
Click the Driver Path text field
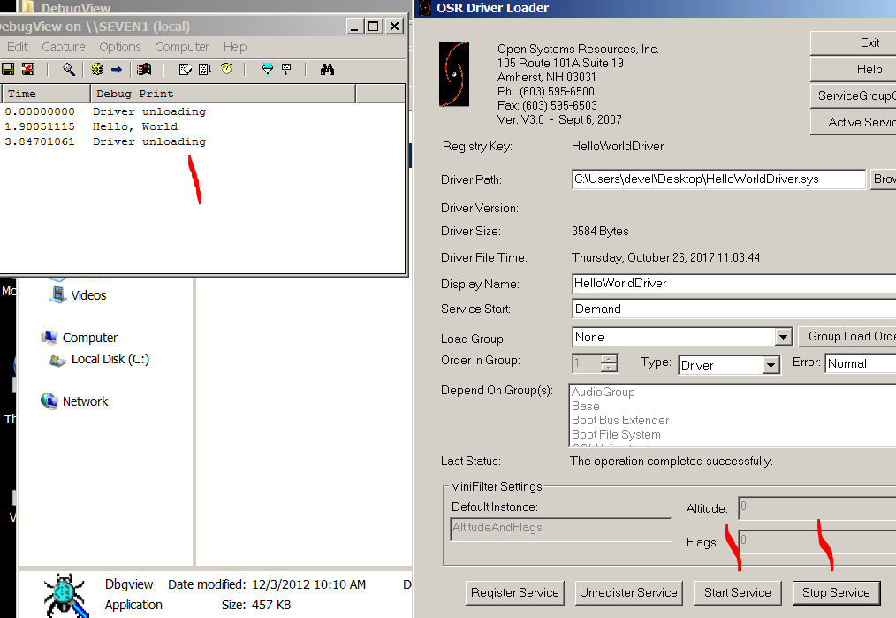pyautogui.click(x=718, y=179)
